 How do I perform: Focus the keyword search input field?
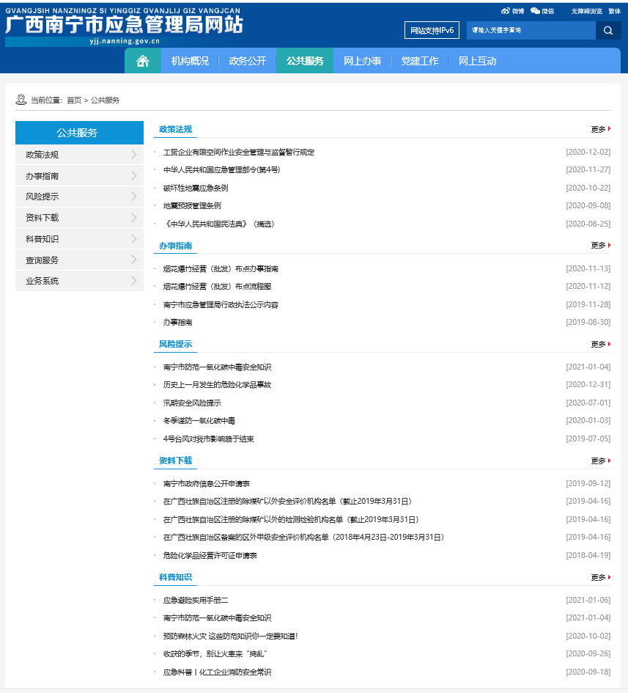[x=531, y=31]
